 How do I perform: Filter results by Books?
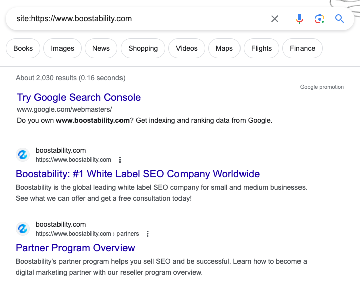(23, 48)
